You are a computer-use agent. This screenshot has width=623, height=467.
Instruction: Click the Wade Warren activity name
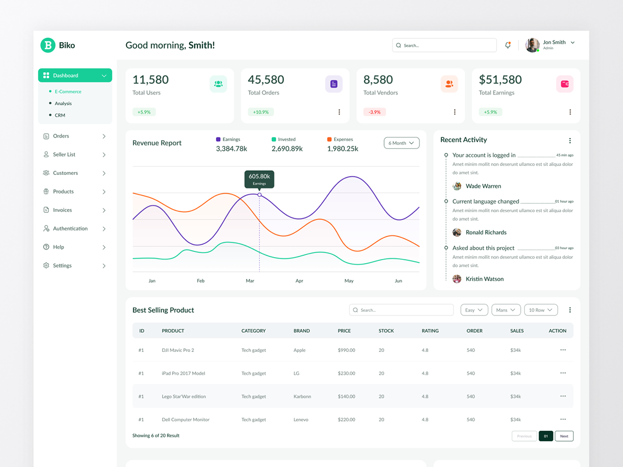pyautogui.click(x=483, y=186)
